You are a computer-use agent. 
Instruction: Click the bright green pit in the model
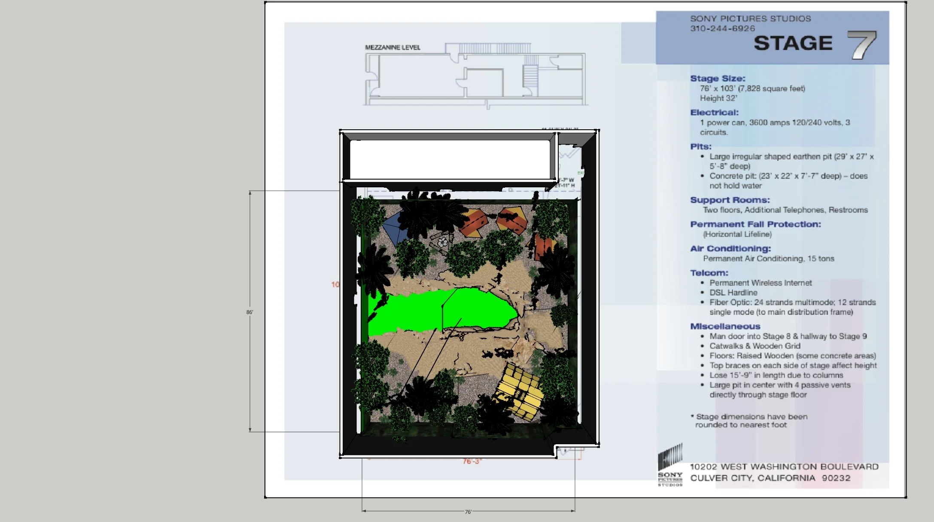(442, 311)
